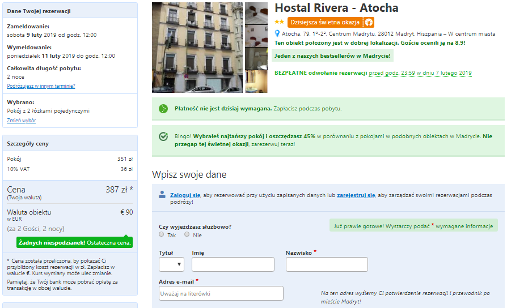Click the blue user profile icon

point(162,195)
